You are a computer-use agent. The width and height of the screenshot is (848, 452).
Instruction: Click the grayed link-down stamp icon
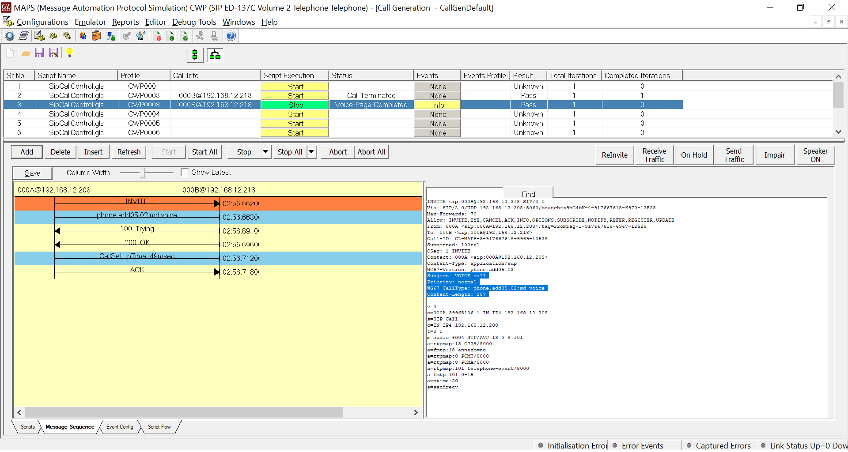coord(214,36)
